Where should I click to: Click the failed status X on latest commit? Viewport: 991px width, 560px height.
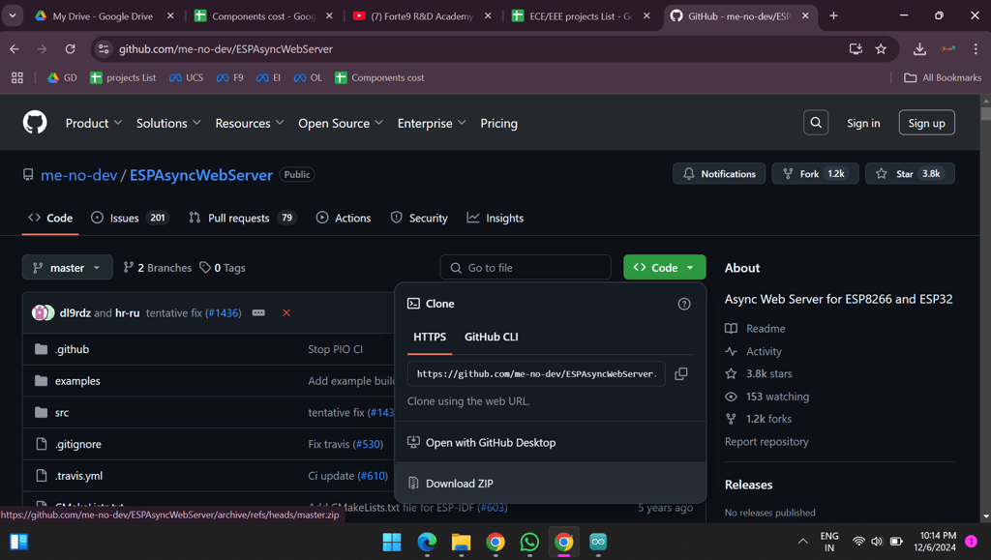pos(286,312)
